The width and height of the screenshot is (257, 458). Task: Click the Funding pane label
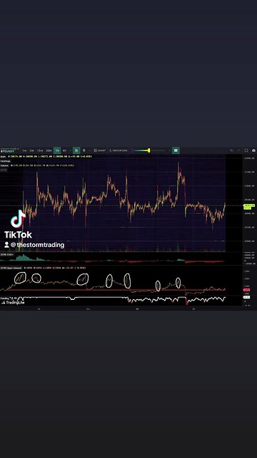[5, 298]
